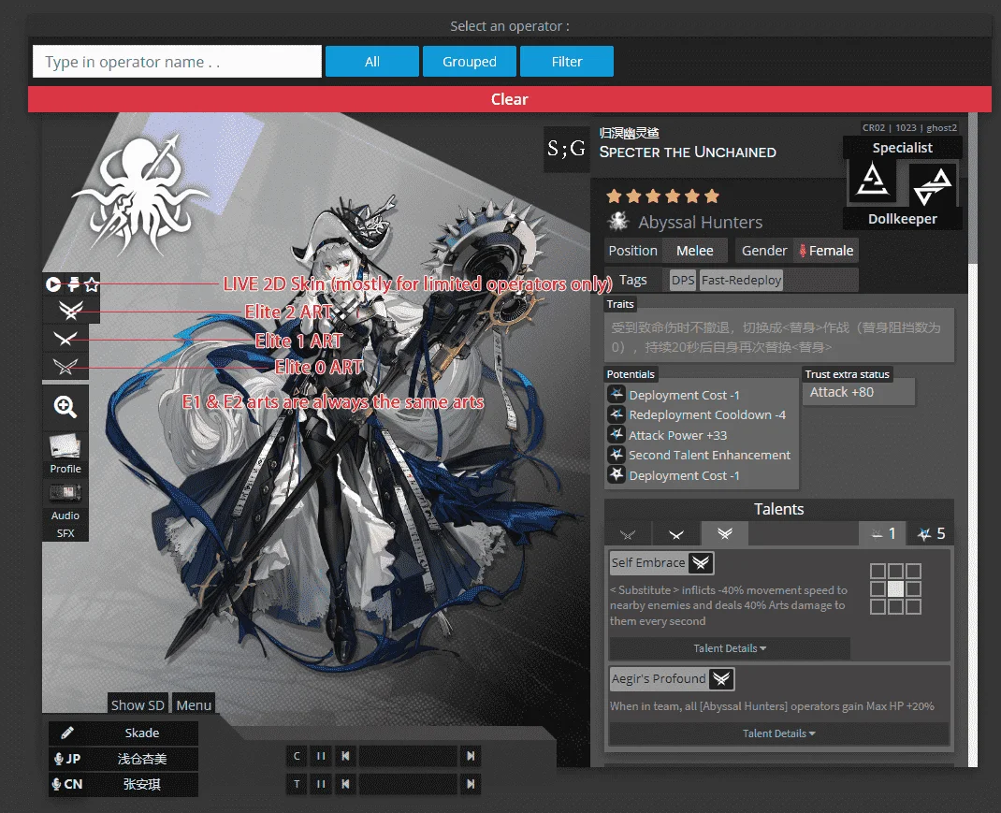Click the T audio track progress bar
The width and height of the screenshot is (1001, 813).
tap(408, 784)
